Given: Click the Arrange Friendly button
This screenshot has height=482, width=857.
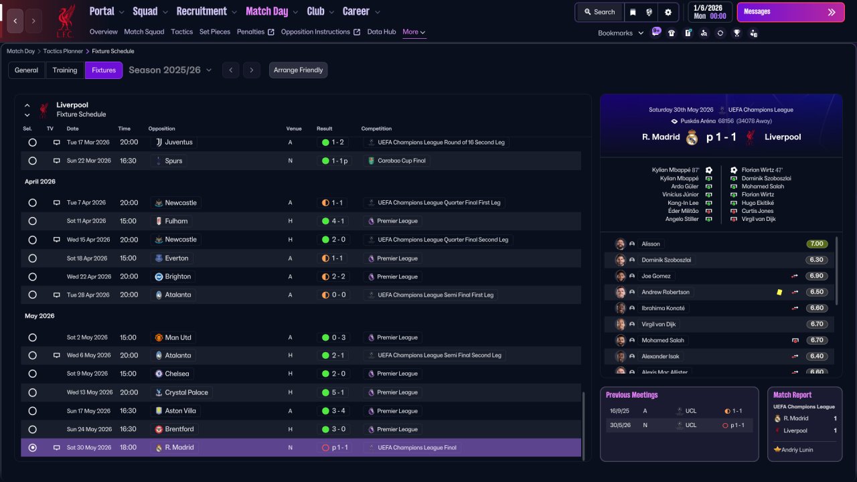Looking at the screenshot, I should click(x=298, y=70).
